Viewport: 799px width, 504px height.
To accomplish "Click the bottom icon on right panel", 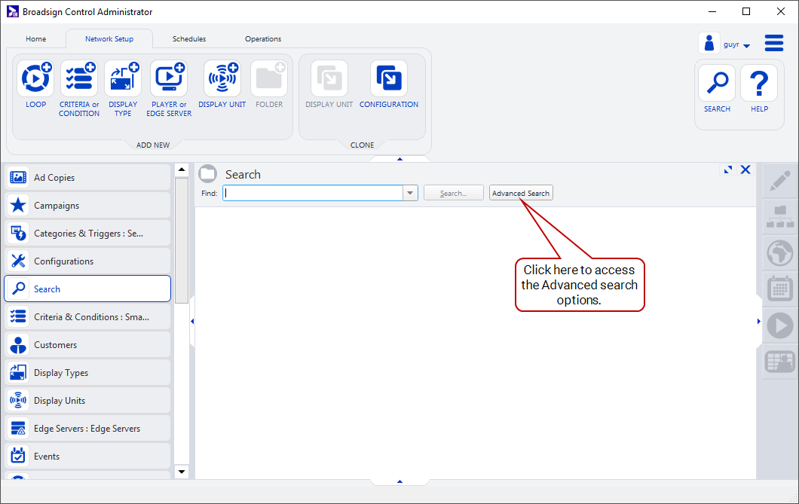I will pos(779,362).
